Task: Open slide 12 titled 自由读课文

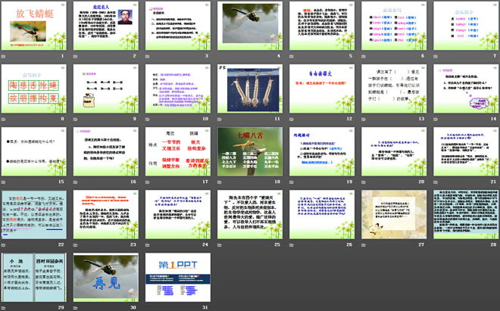Action: pos(320,90)
